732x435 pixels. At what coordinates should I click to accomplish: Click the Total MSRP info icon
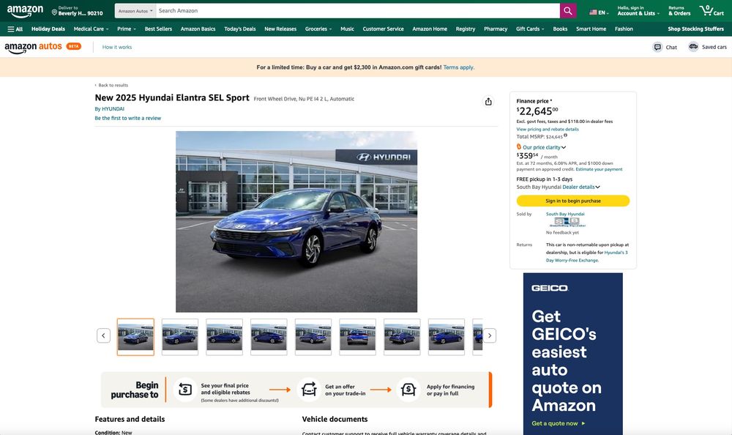pos(565,135)
